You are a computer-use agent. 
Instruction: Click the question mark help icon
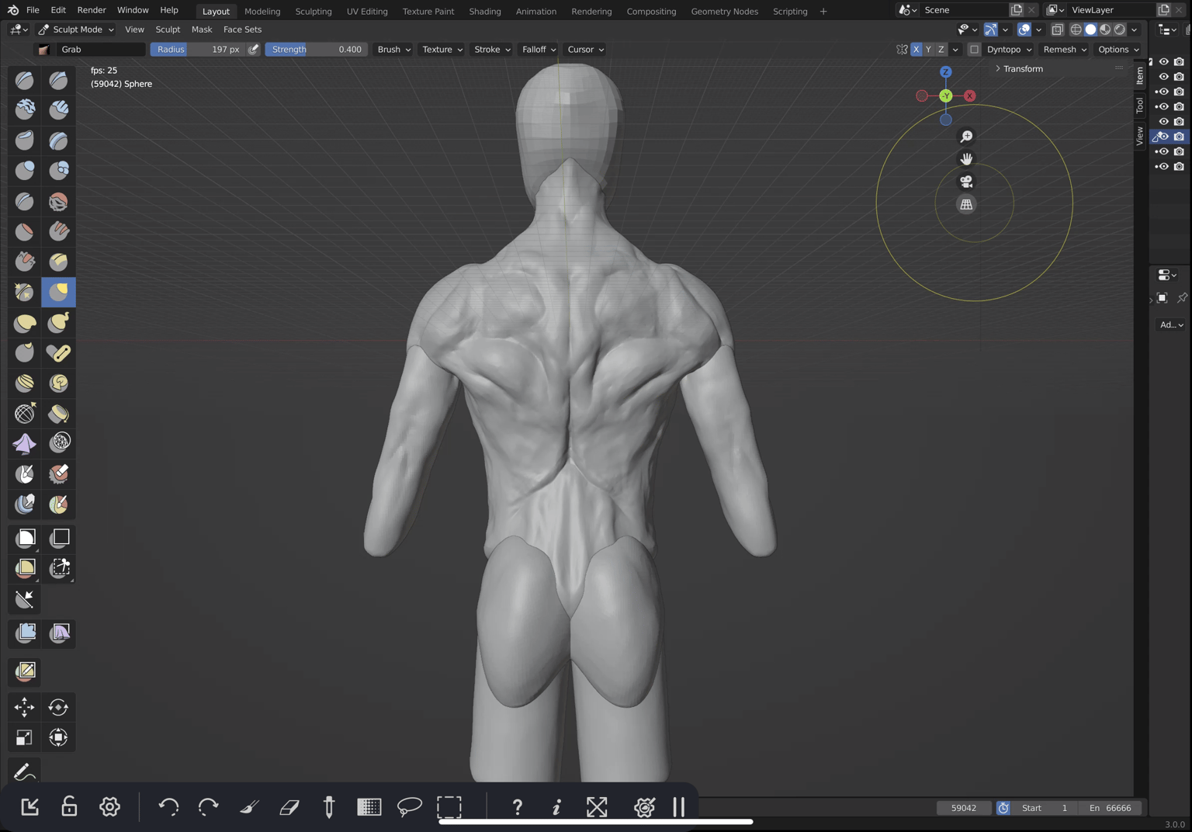(x=518, y=807)
